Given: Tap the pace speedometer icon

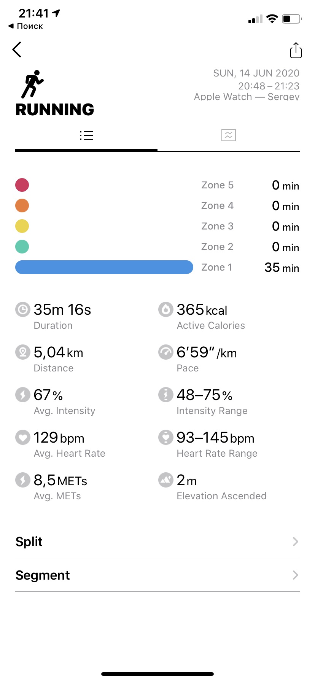Looking at the screenshot, I should coord(166,352).
